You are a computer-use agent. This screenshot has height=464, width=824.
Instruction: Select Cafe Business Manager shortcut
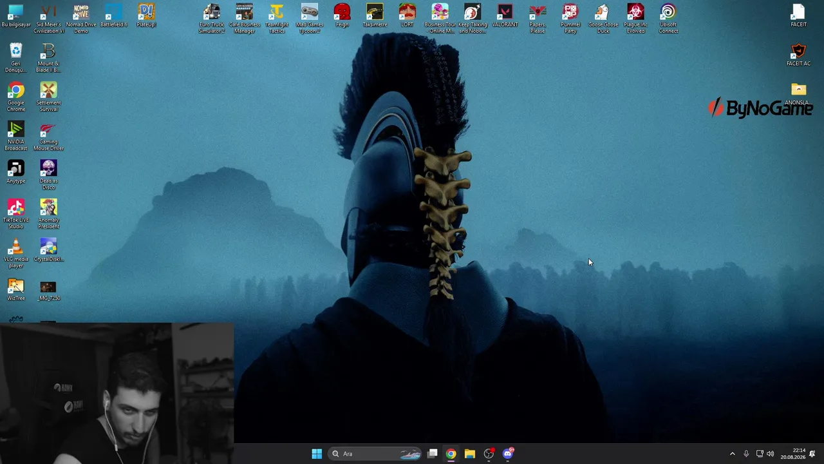pyautogui.click(x=244, y=19)
